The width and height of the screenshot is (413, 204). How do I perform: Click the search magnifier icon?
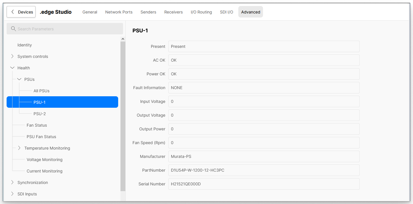tap(13, 29)
